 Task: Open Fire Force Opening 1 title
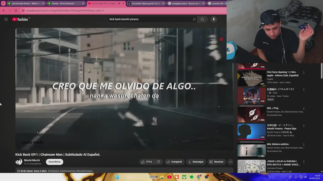pyautogui.click(x=283, y=74)
